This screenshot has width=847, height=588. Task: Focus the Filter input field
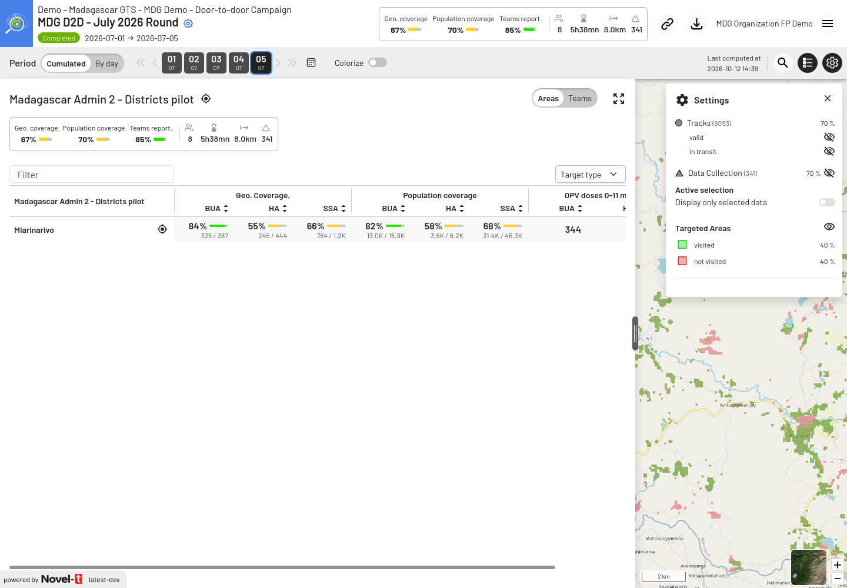92,174
